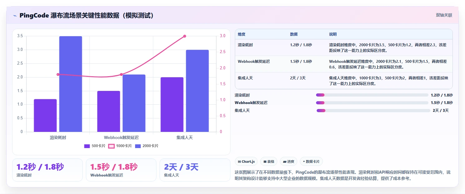Click the 集成人天 x-axis label
The height and width of the screenshot is (194, 465).
(185, 137)
